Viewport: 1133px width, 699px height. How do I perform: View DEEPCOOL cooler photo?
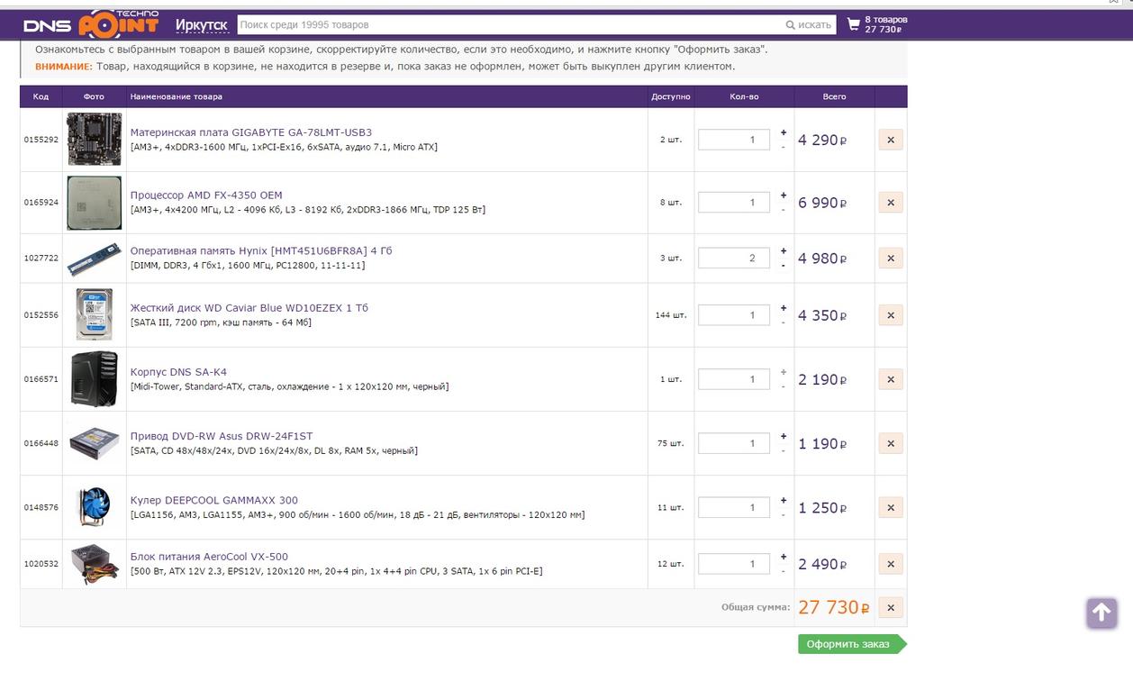(94, 507)
